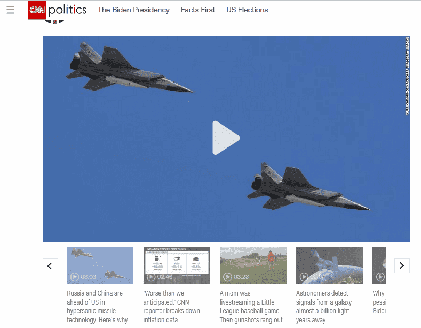Click the red CNN logo
Viewport: 421px width, 328px height.
(37, 10)
